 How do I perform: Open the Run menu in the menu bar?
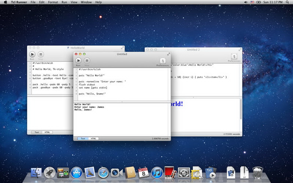click(x=64, y=2)
